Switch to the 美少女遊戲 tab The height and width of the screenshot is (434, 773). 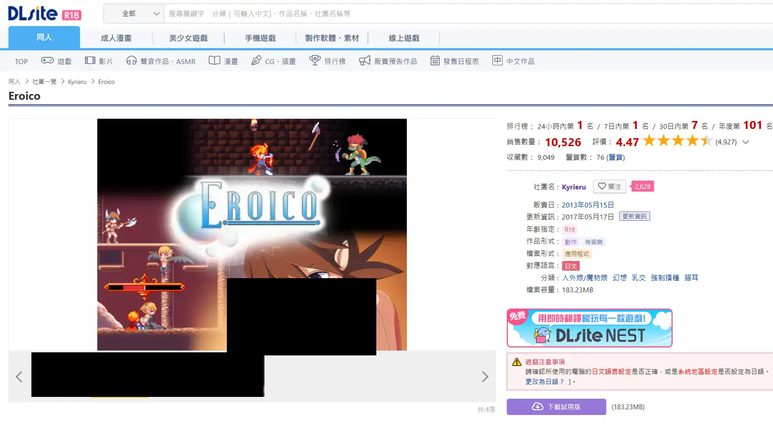(x=188, y=38)
